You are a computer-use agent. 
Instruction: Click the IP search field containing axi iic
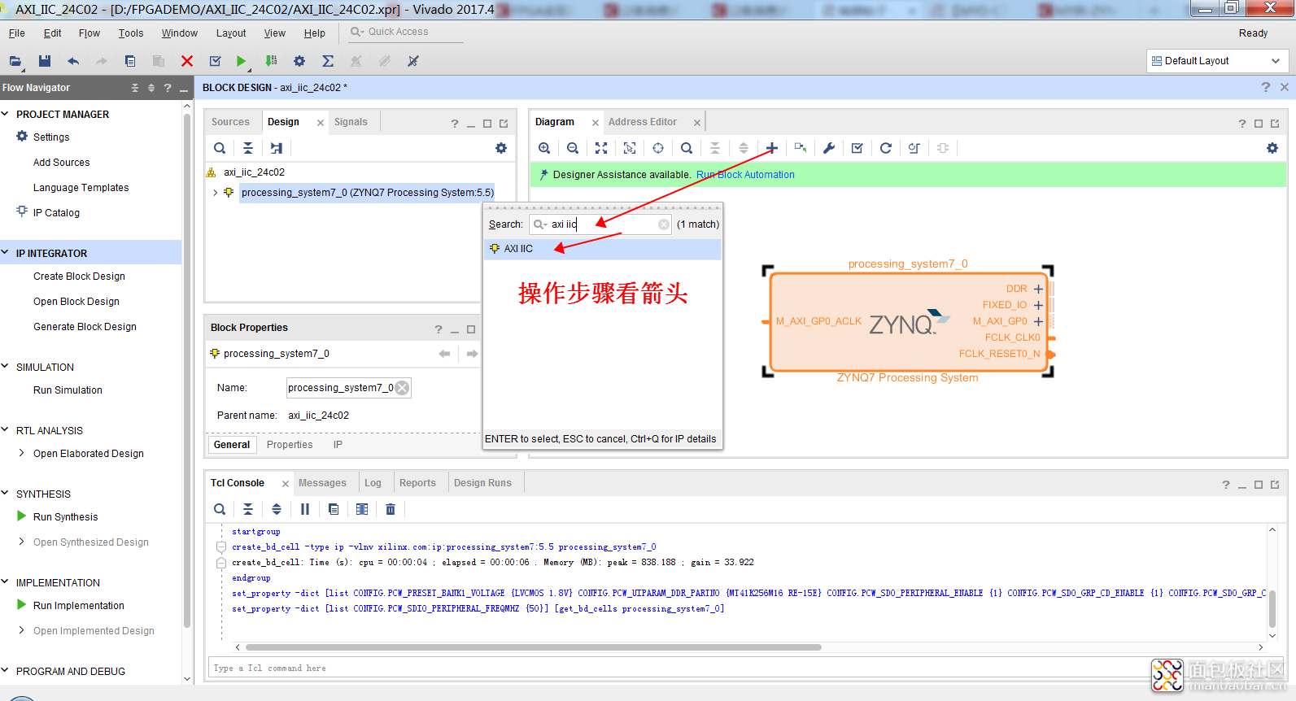click(600, 224)
